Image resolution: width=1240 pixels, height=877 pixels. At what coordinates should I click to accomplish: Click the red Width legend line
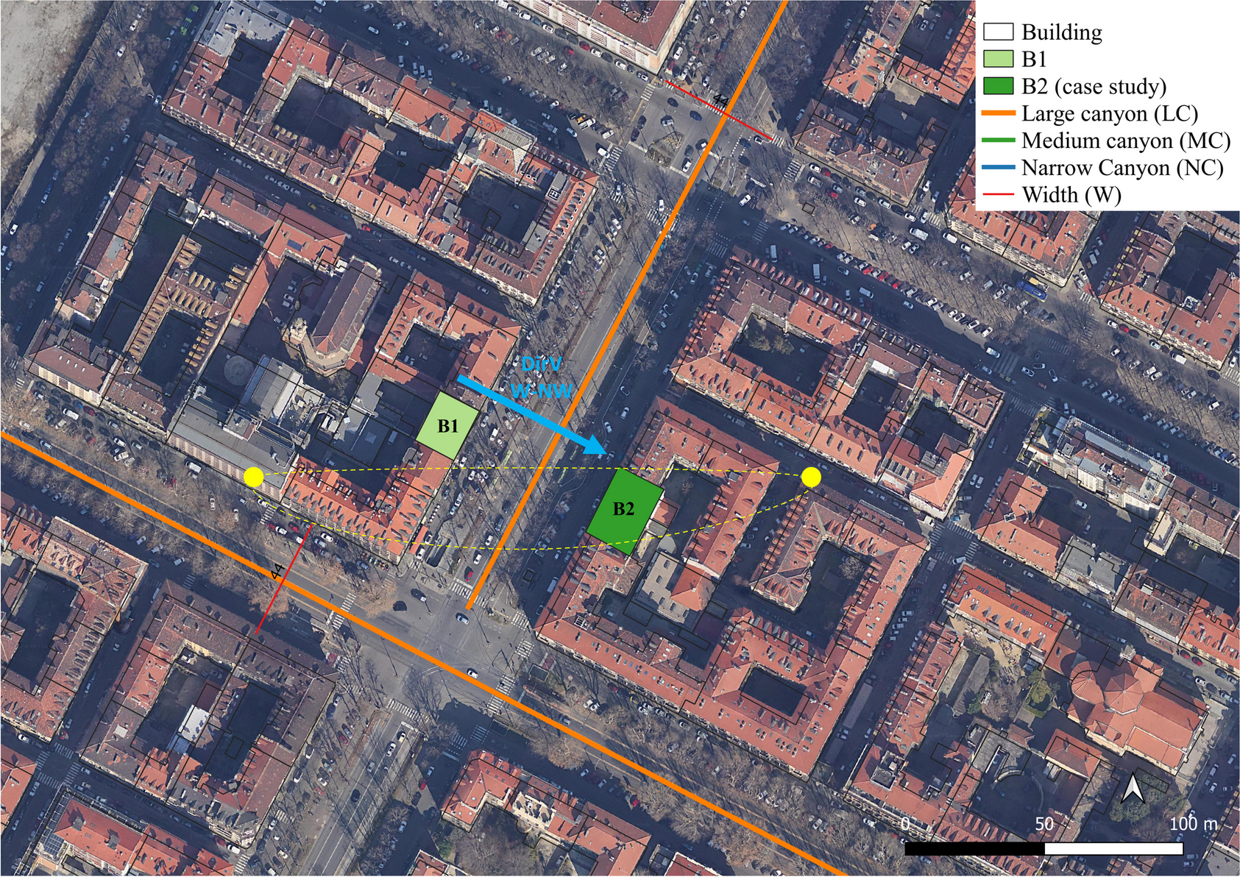pyautogui.click(x=999, y=194)
